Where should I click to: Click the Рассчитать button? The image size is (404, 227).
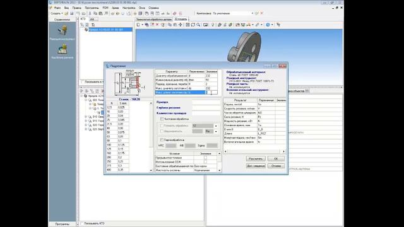(x=256, y=158)
